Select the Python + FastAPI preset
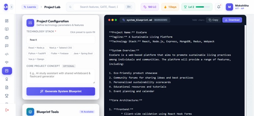 (37, 53)
